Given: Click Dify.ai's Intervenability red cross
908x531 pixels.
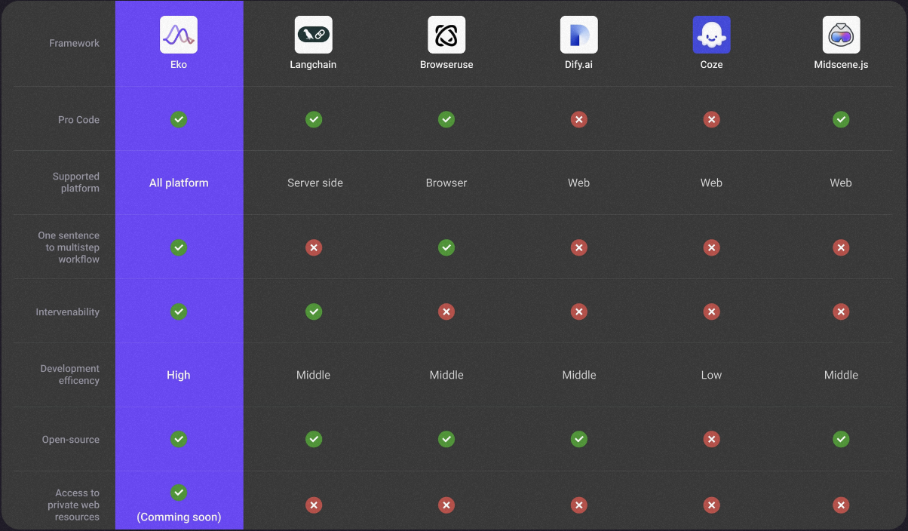Looking at the screenshot, I should pos(579,312).
